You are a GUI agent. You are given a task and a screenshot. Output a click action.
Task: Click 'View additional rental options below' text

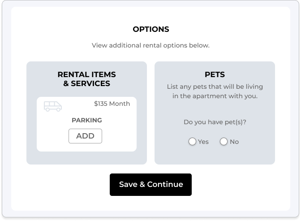pyautogui.click(x=150, y=45)
